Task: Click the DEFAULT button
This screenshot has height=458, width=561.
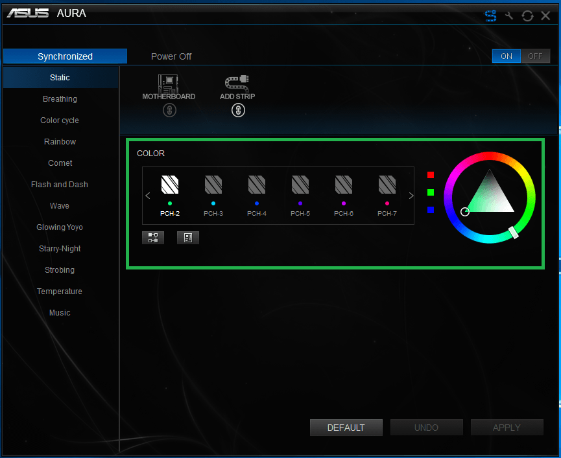Action: pos(346,428)
